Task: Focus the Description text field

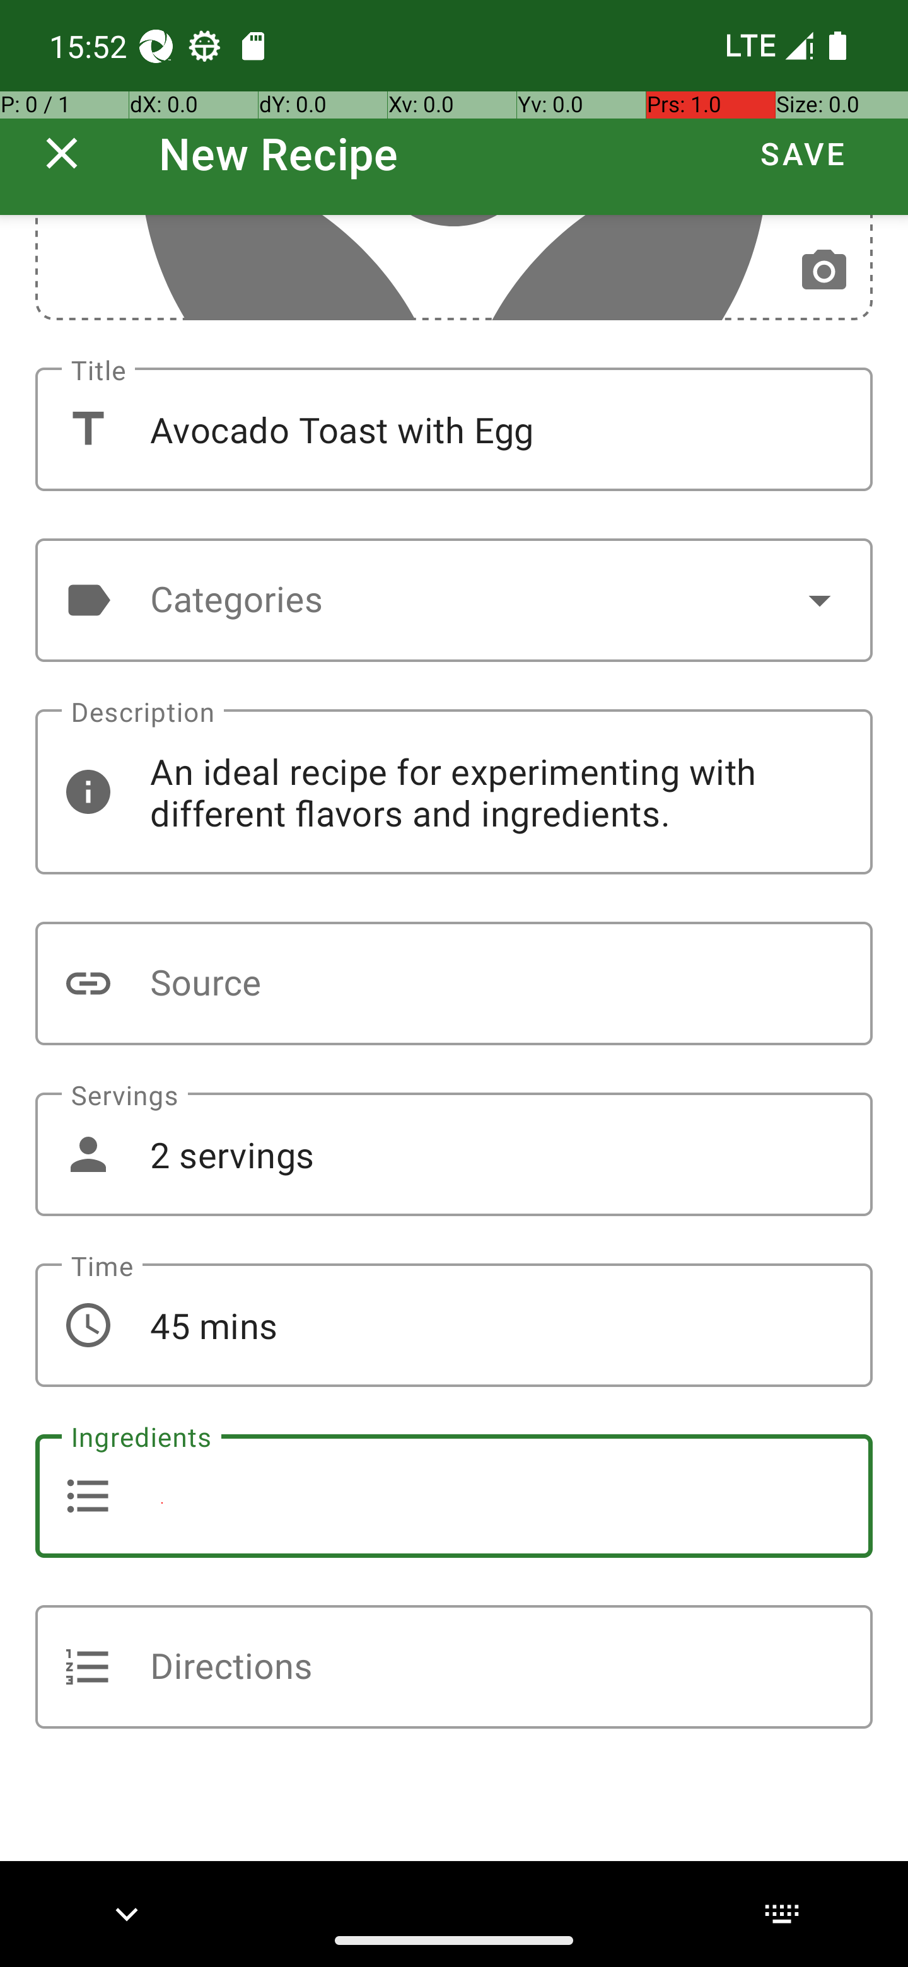Action: pyautogui.click(x=453, y=792)
